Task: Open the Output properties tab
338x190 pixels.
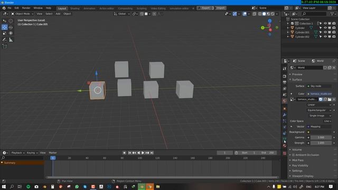Action: point(285,82)
